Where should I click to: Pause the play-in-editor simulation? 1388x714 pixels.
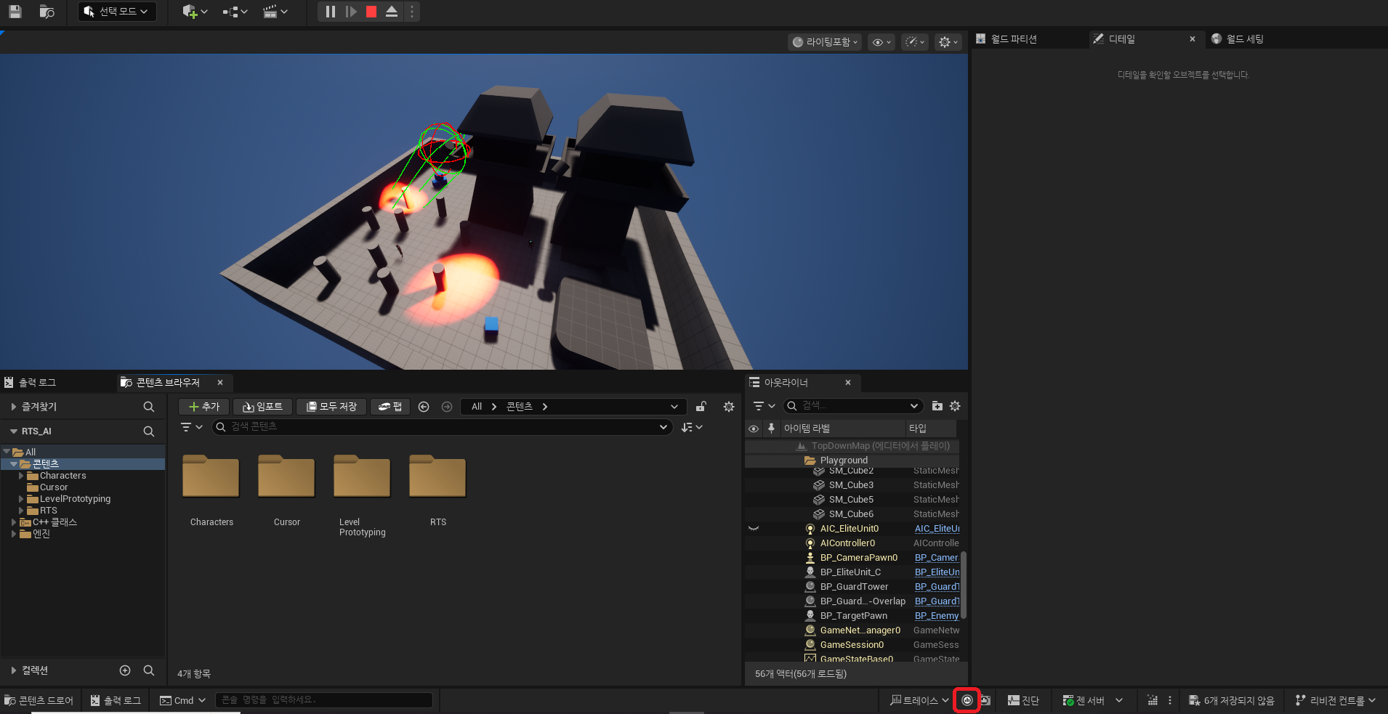click(x=330, y=12)
